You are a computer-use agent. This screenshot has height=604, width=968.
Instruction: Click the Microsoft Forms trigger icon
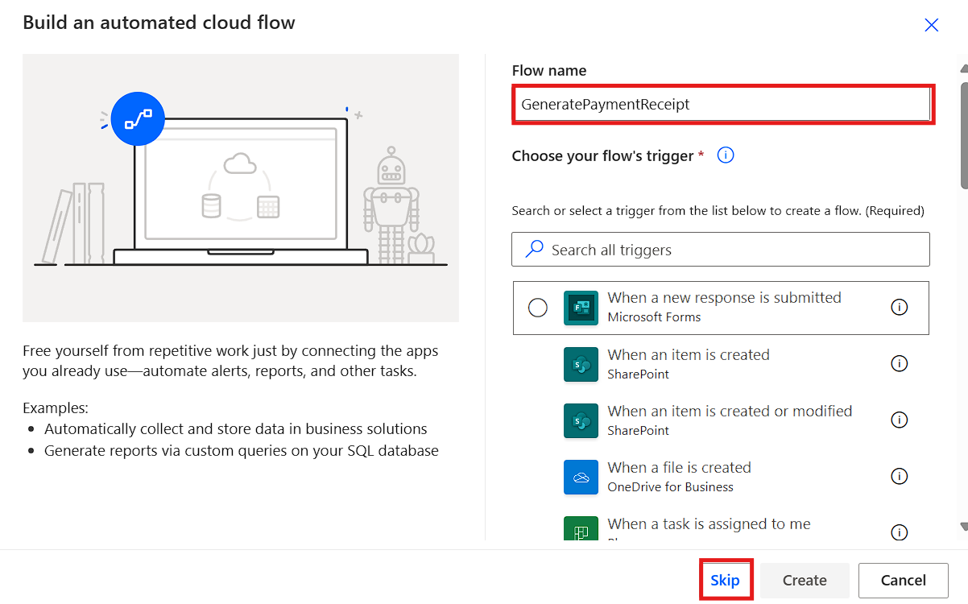pos(581,308)
